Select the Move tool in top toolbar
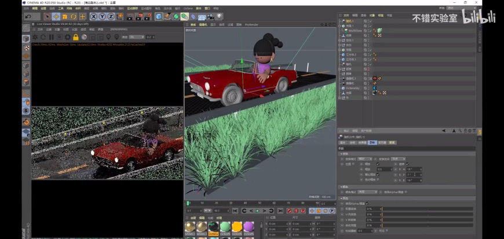The width and height of the screenshot is (504, 239). (x=56, y=16)
